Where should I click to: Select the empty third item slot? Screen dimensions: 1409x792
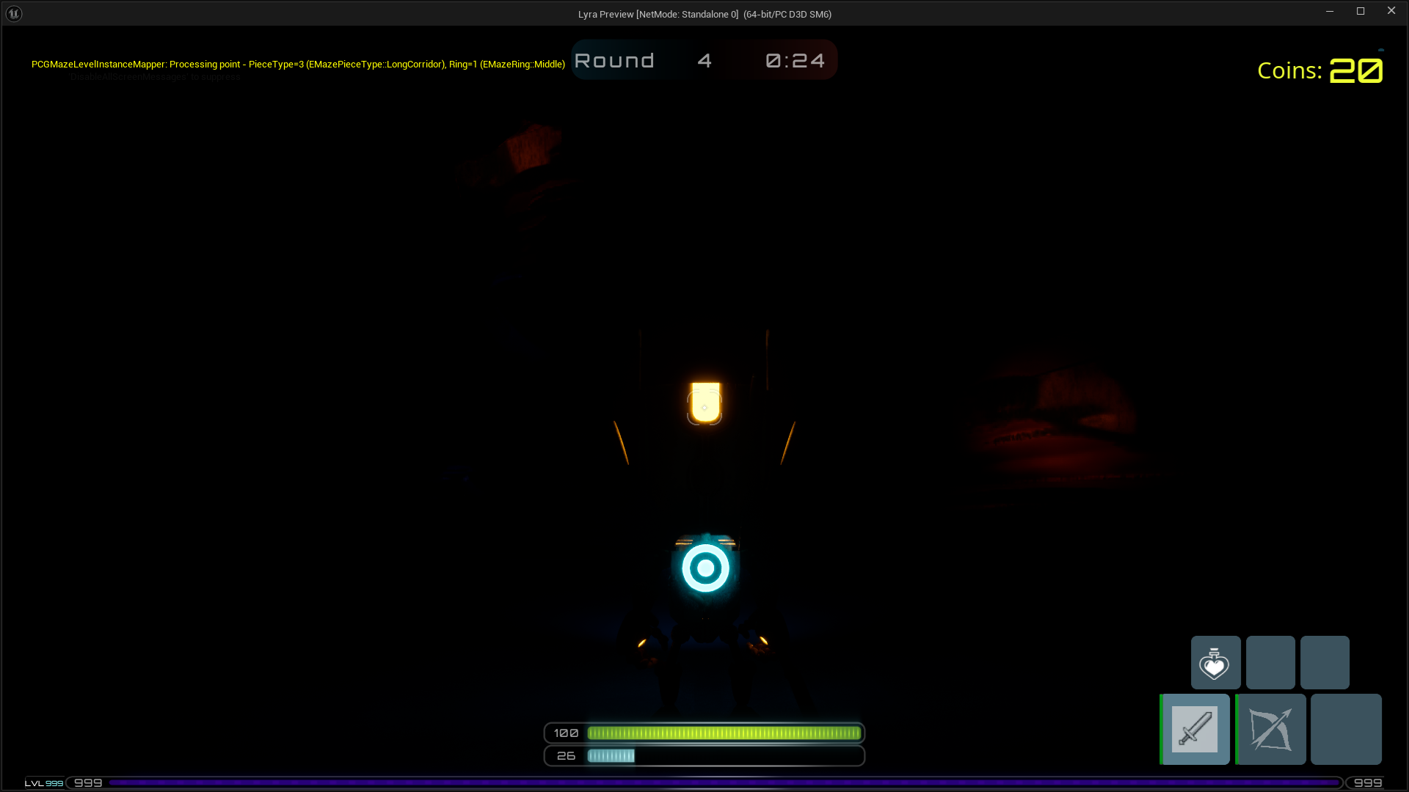[1325, 663]
